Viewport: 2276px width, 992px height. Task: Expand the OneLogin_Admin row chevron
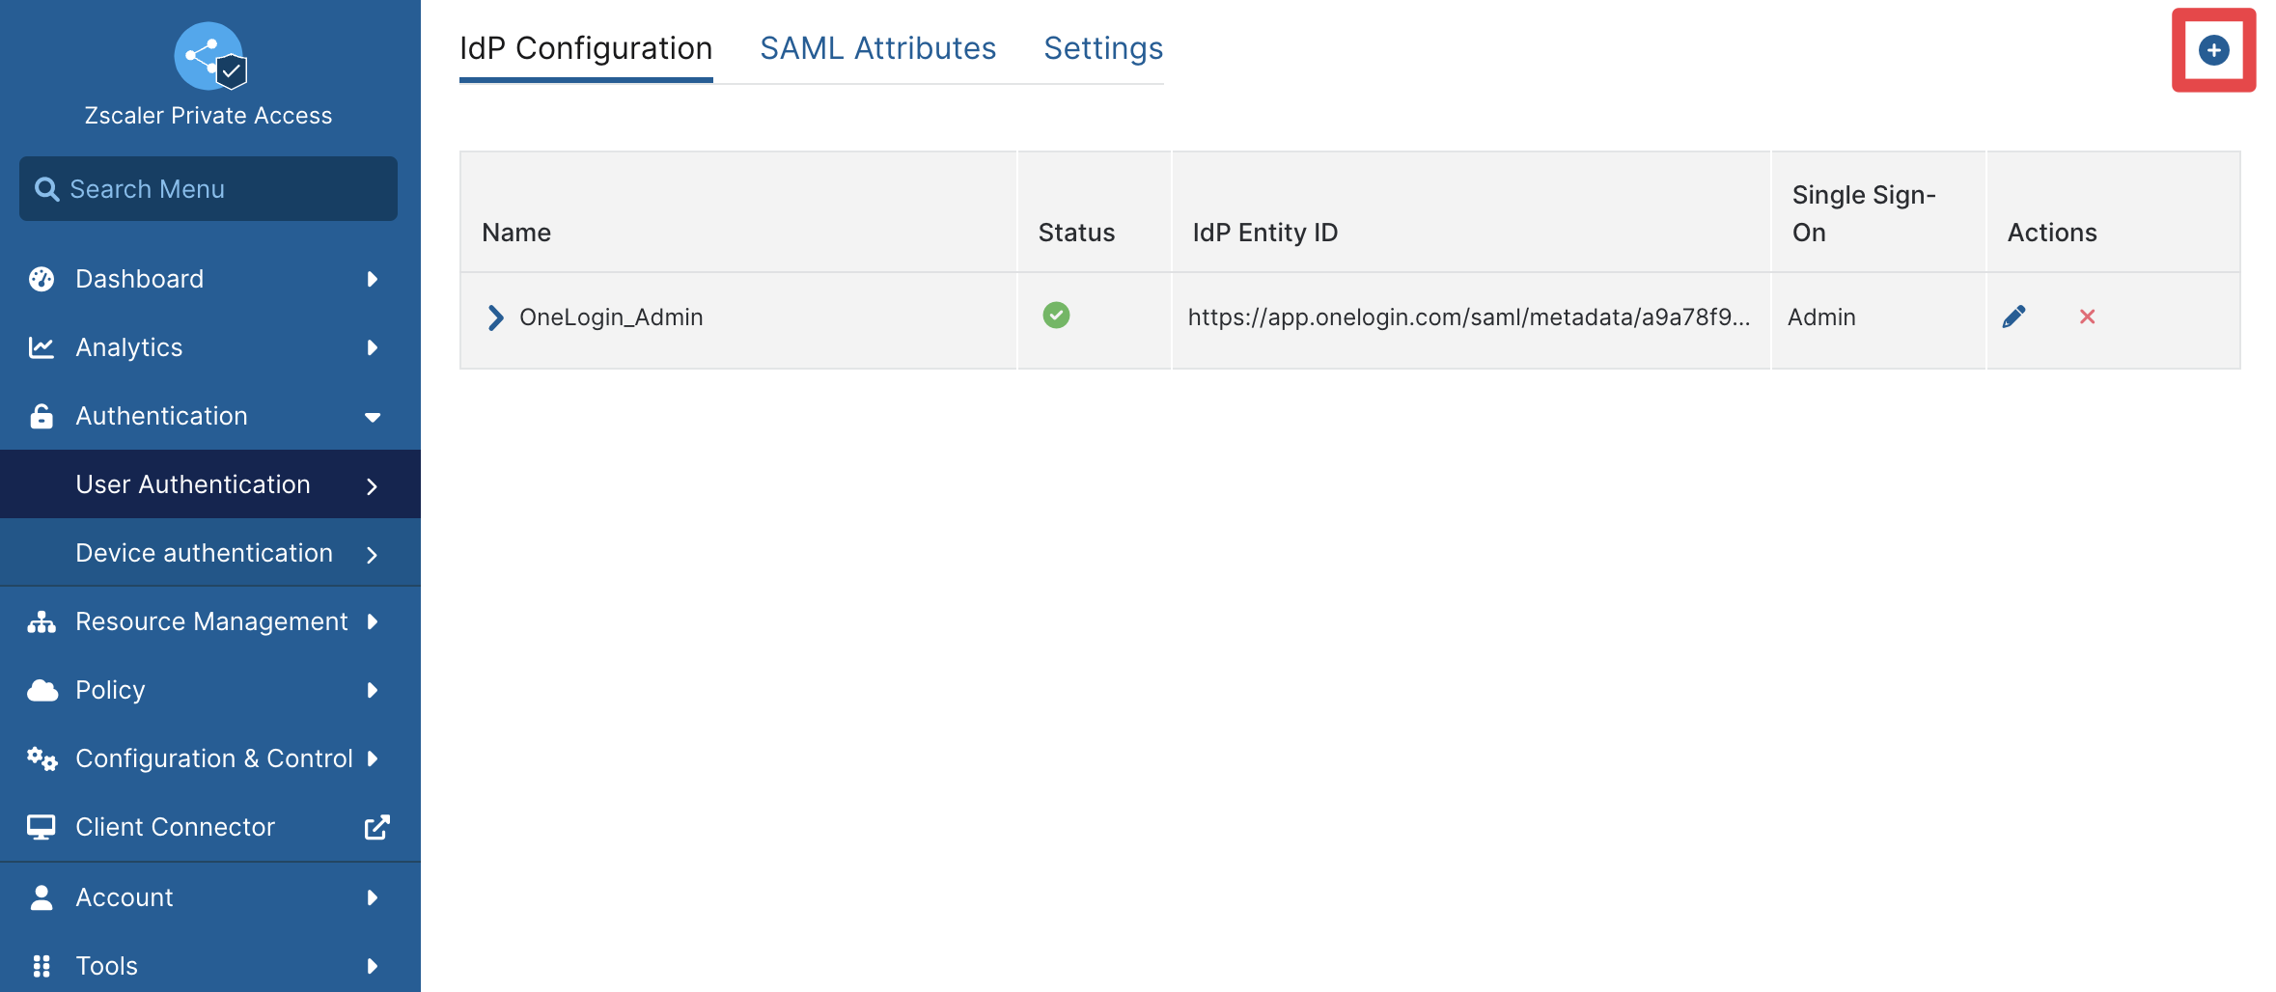[x=495, y=317]
